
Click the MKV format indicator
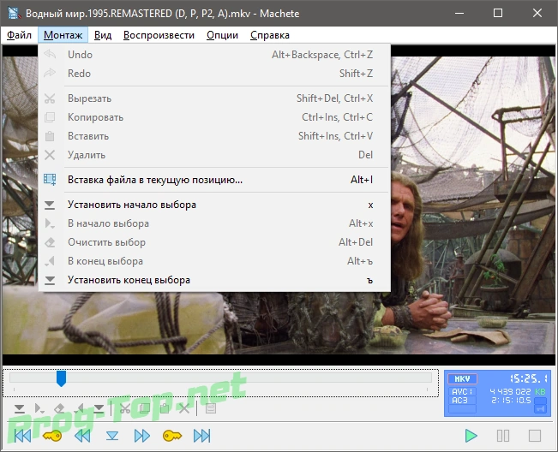click(462, 379)
